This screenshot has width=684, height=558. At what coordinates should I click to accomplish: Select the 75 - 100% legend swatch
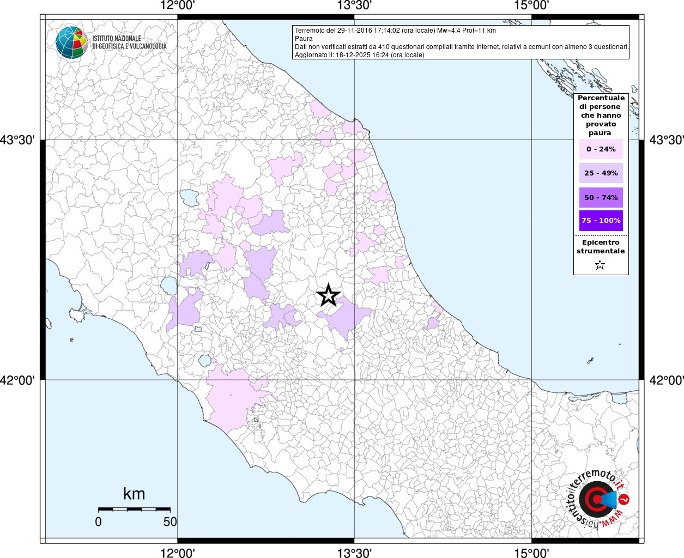pyautogui.click(x=601, y=221)
